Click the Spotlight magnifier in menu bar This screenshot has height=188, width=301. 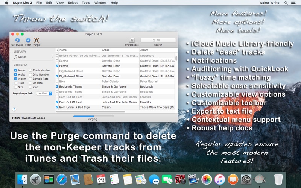286,3
